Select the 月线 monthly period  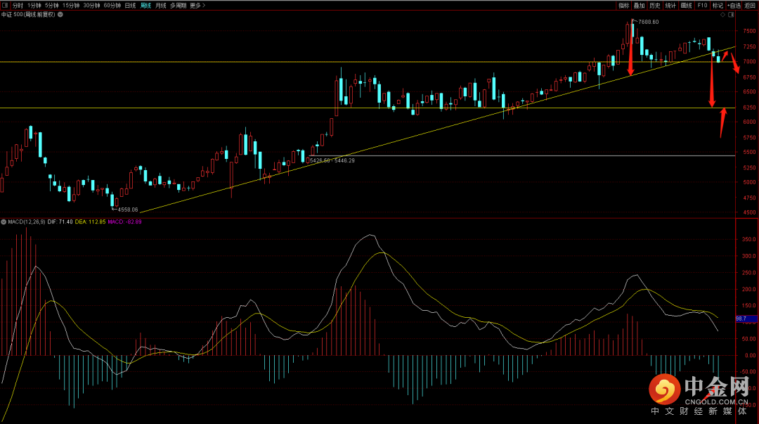point(161,5)
